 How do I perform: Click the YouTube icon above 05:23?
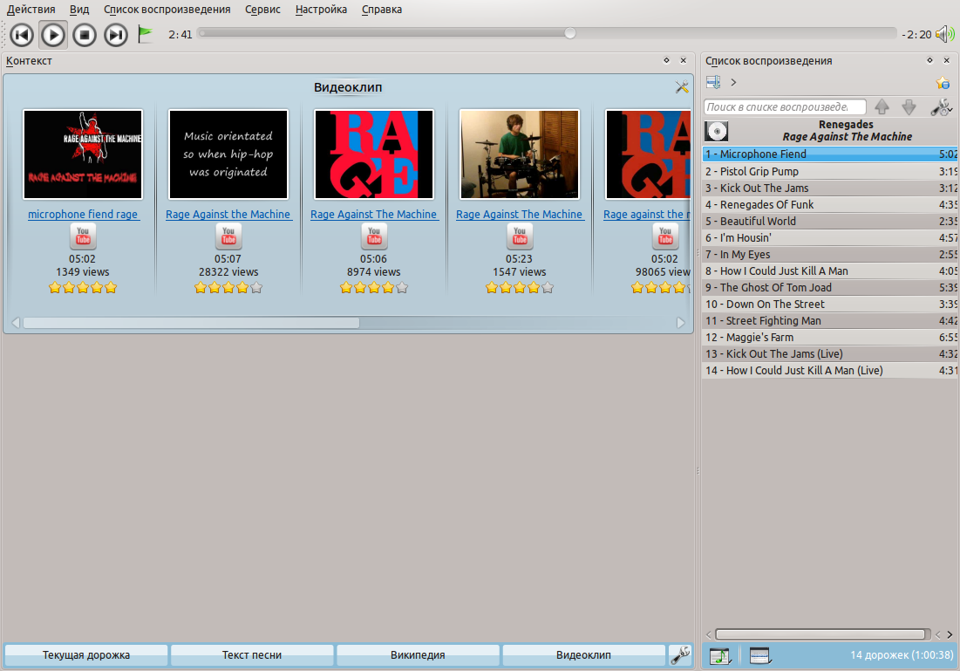pos(520,236)
